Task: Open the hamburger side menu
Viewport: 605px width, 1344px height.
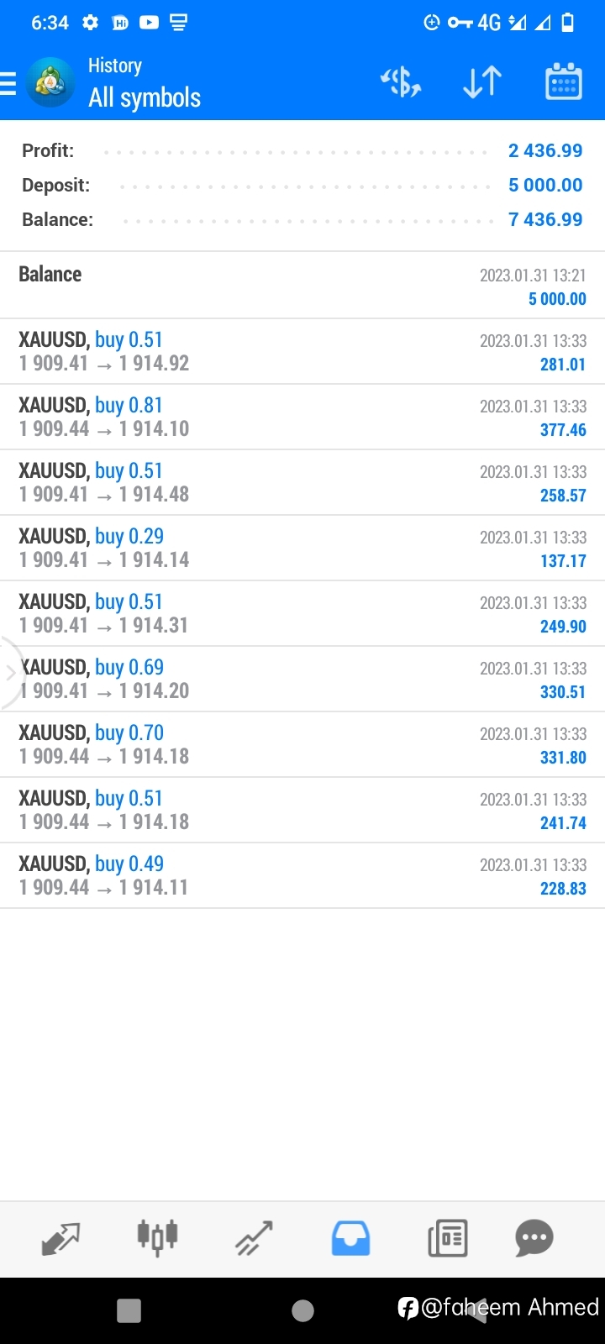Action: (x=8, y=83)
